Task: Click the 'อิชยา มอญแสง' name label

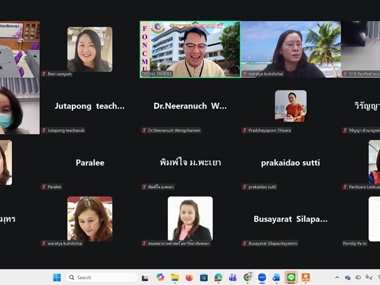Action: click(x=59, y=74)
